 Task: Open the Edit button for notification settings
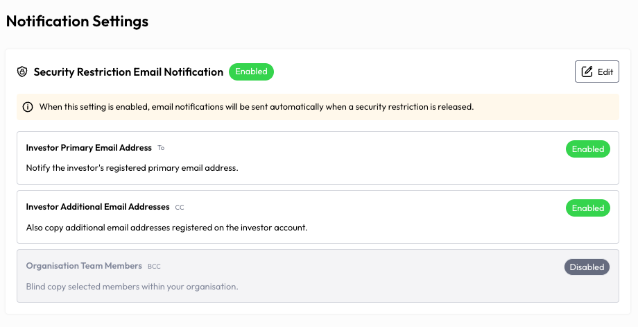[x=597, y=72]
